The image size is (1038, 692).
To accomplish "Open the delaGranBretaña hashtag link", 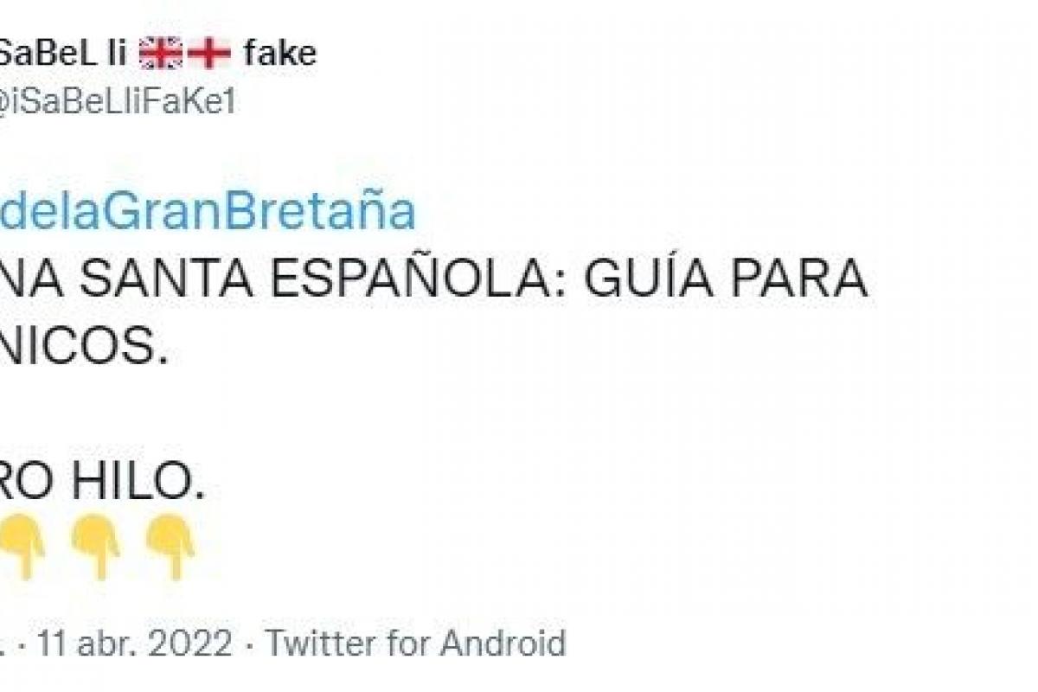I will (x=208, y=212).
